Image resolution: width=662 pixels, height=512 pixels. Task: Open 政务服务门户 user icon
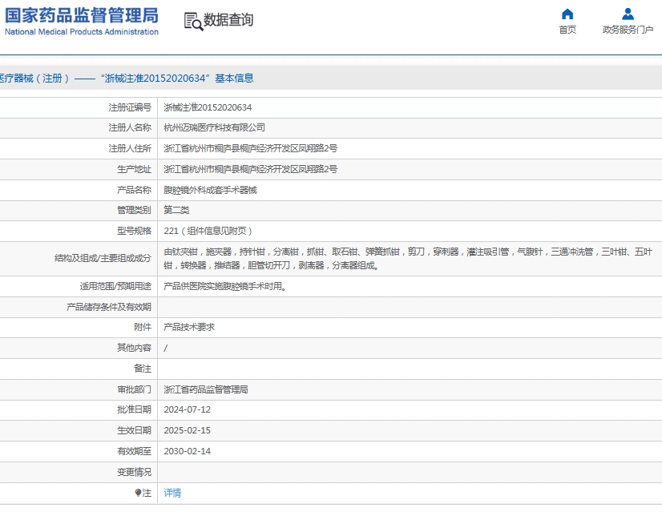[628, 14]
